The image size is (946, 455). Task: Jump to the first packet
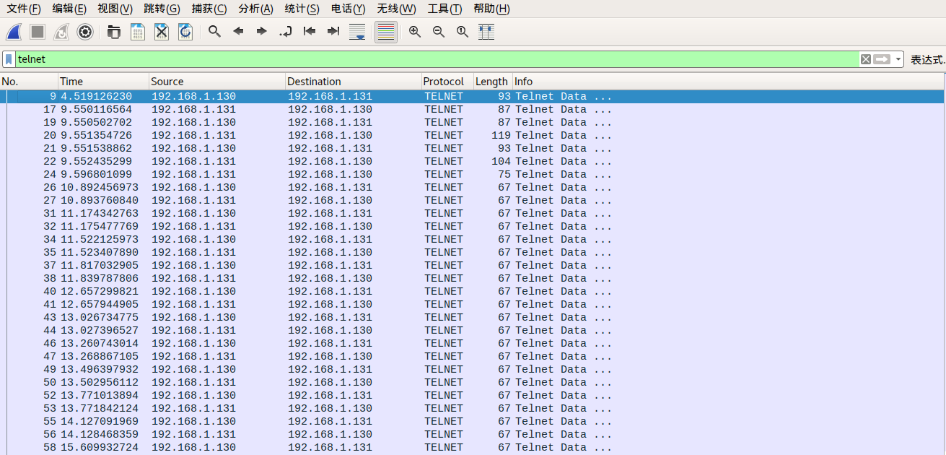tap(310, 32)
